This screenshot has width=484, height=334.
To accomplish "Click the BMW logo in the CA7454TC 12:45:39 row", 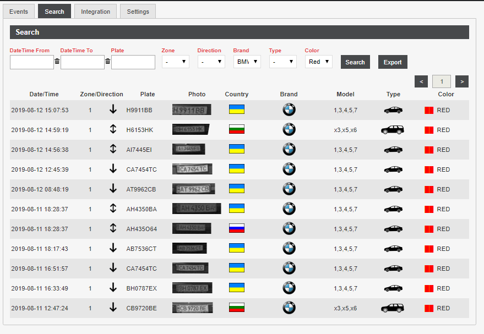I will (x=289, y=169).
